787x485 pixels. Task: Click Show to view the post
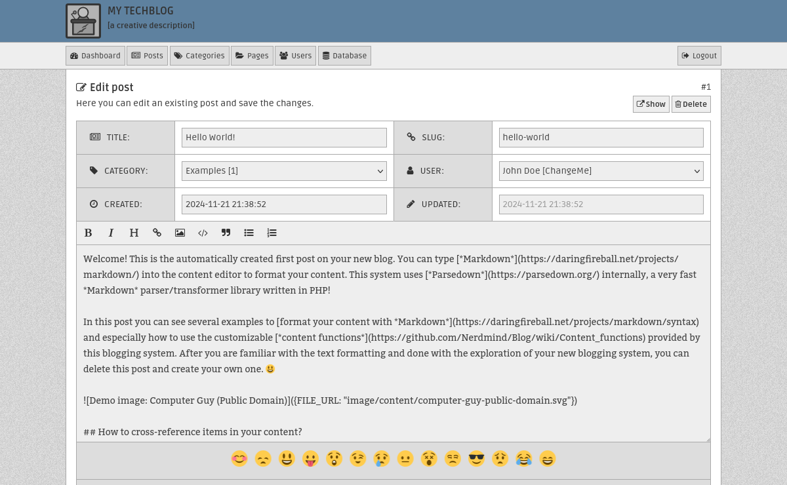click(651, 104)
